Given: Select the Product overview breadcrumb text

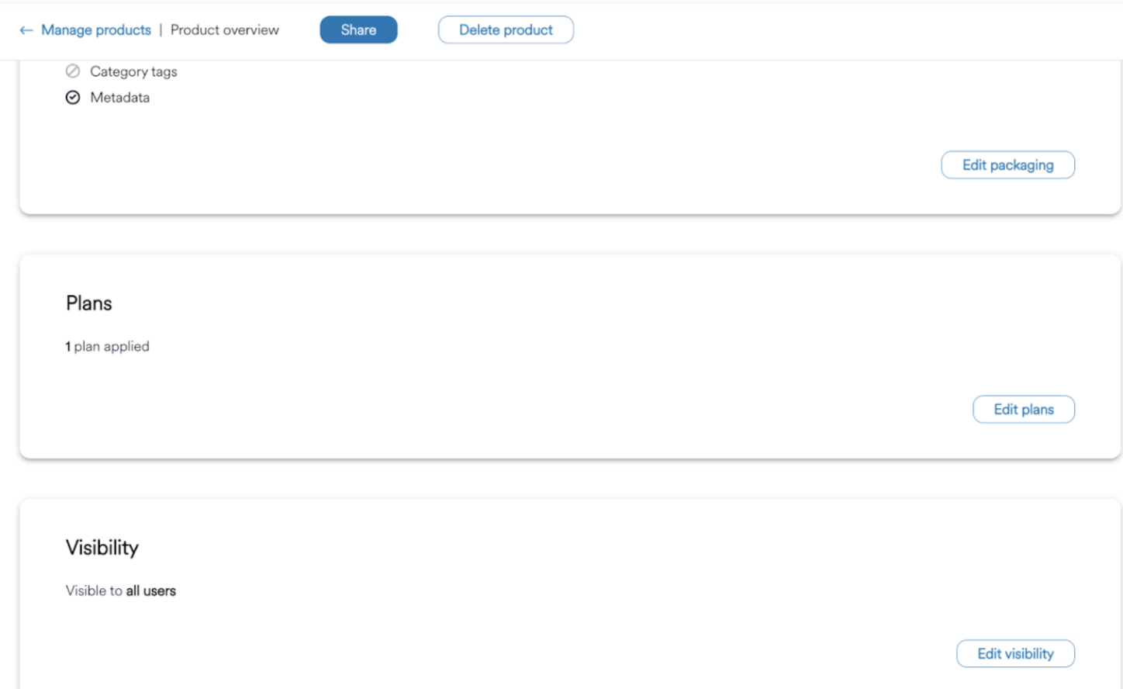Looking at the screenshot, I should click(x=224, y=30).
